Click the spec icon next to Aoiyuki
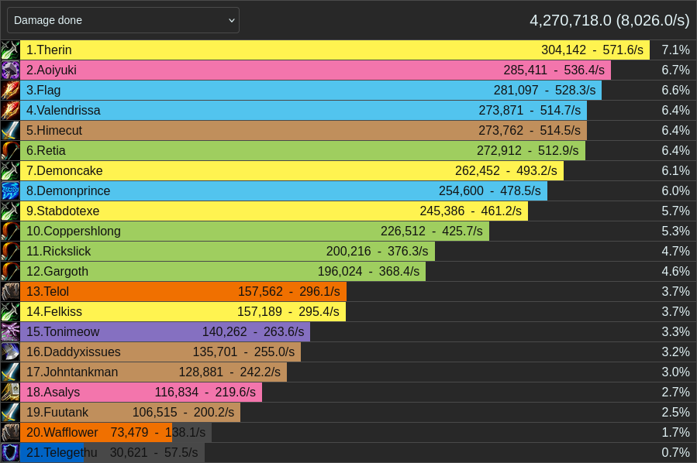 point(10,70)
